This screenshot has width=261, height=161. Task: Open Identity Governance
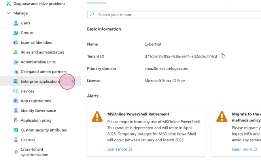click(x=38, y=111)
